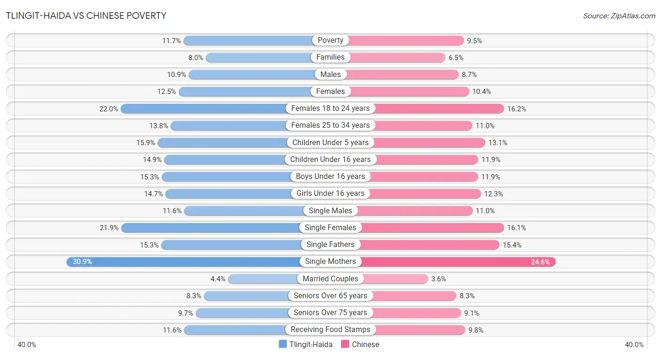Click the Seniors Over 75 years label
This screenshot has width=661, height=356.
(x=330, y=313)
